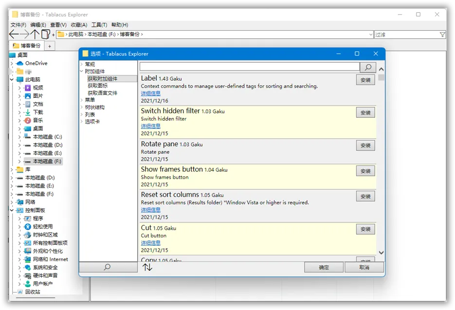Screen dimensions: 455x310
Task: Click the 过滤 filter input field
Action: [x=407, y=35]
